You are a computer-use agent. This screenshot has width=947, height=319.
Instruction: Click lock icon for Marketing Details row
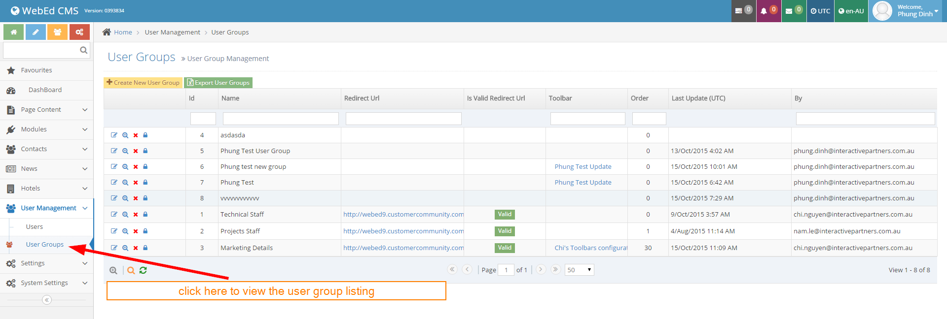click(146, 248)
